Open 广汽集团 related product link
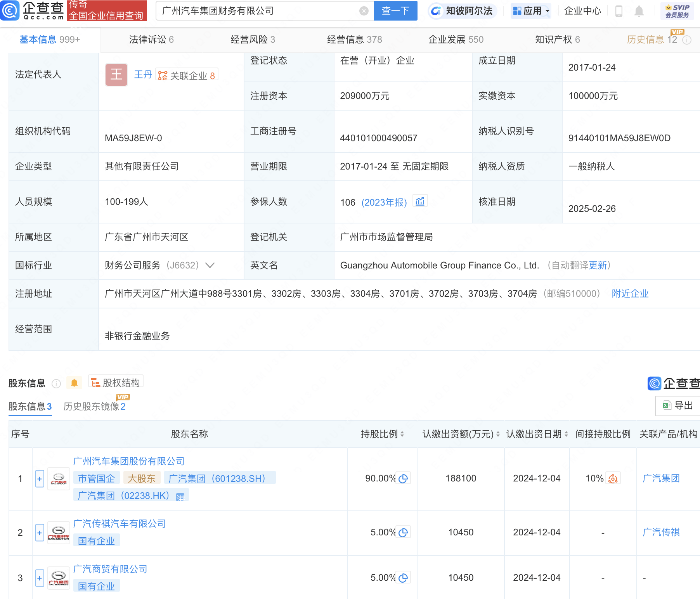 pos(661,479)
